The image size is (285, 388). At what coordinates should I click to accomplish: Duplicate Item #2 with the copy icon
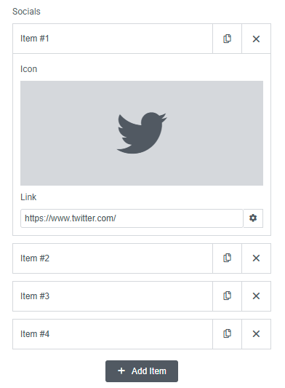227,258
